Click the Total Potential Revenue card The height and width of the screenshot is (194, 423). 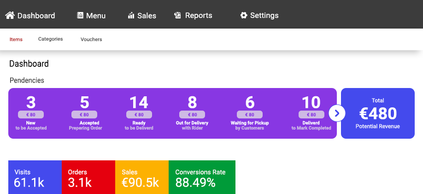377,113
